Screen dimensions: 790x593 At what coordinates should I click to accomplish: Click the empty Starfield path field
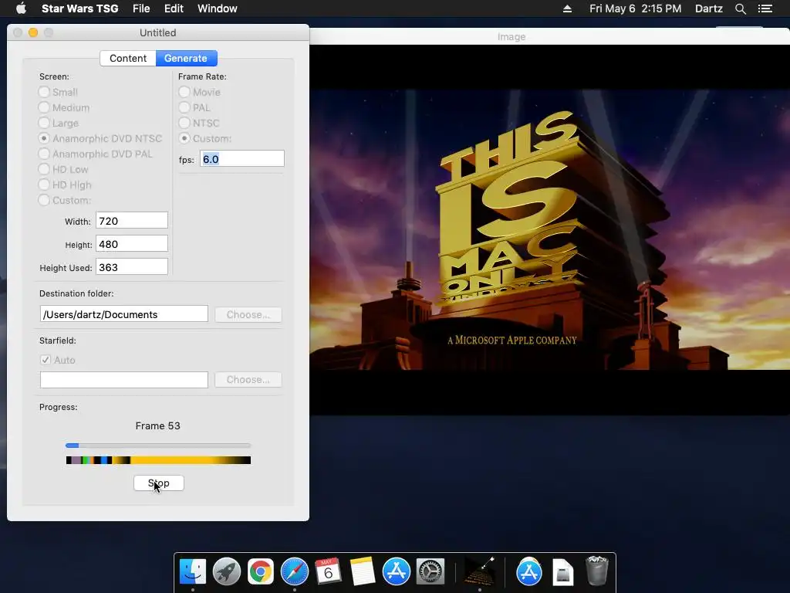coord(124,380)
